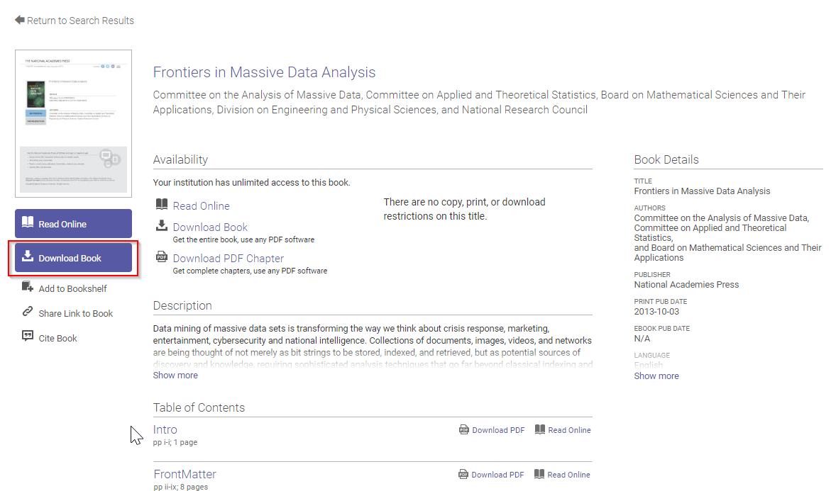The height and width of the screenshot is (491, 831).
Task: Click the Description section heading
Action: pyautogui.click(x=182, y=306)
